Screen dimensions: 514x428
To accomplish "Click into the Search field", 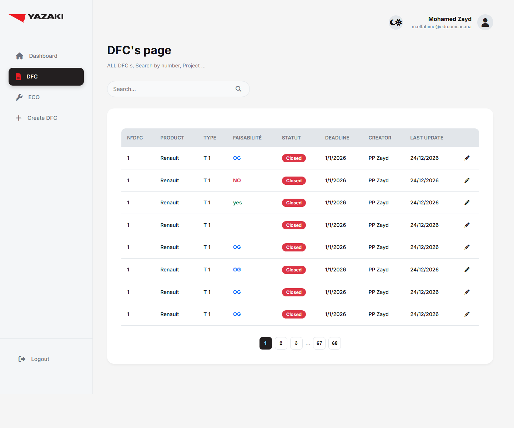I will (178, 89).
